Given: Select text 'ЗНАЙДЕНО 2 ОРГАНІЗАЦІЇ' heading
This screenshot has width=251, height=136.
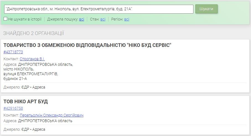Looking at the screenshot, I should 33,33.
